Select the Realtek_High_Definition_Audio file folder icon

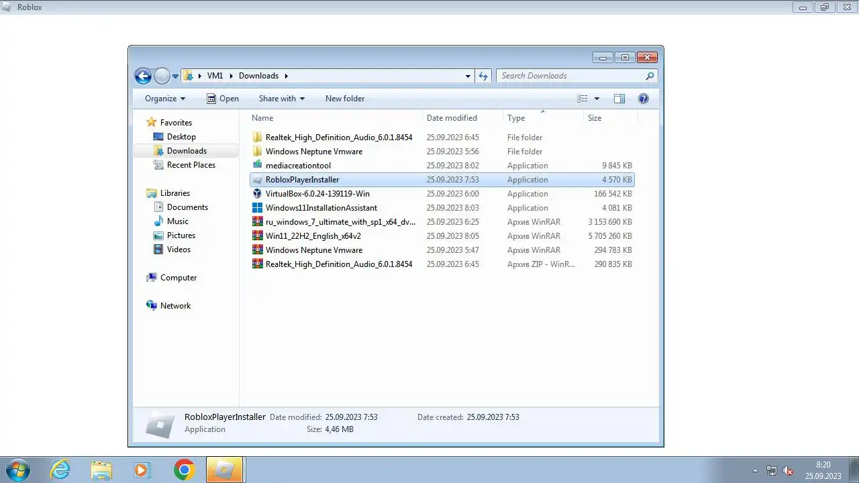click(257, 137)
